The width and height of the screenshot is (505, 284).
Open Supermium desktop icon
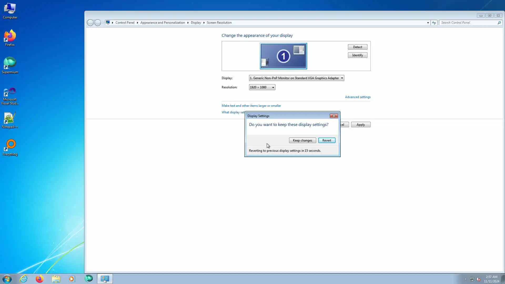pyautogui.click(x=10, y=64)
